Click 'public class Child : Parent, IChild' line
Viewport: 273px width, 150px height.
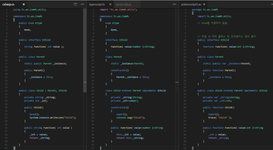tap(43, 90)
